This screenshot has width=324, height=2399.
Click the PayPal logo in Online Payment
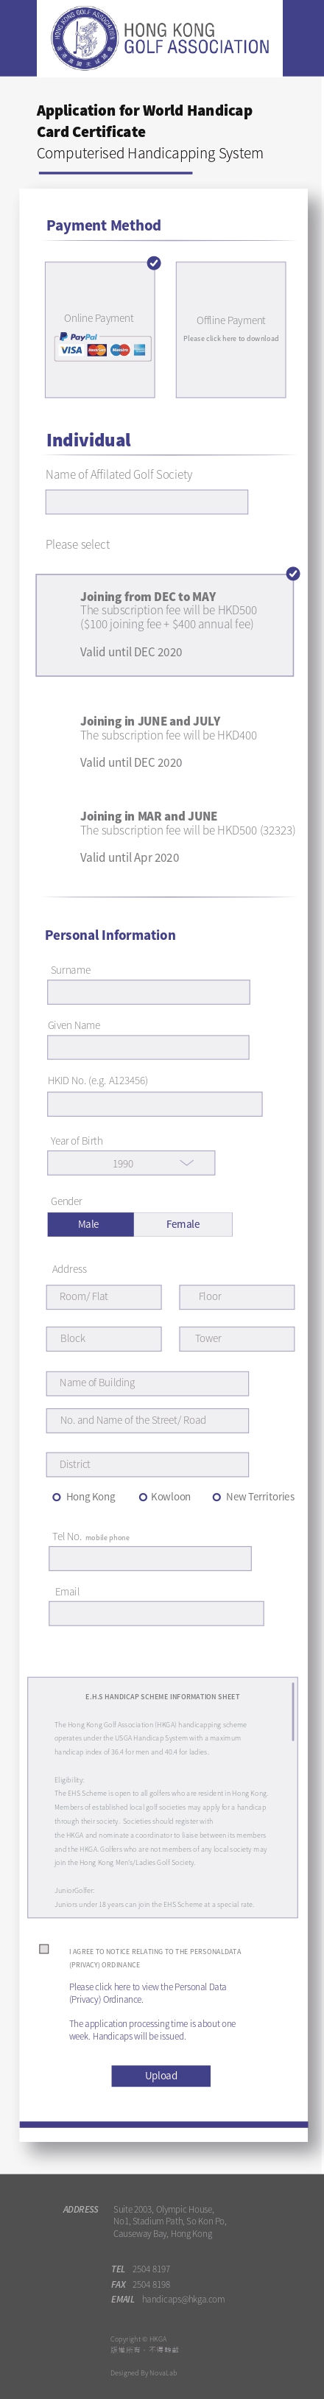click(x=79, y=336)
